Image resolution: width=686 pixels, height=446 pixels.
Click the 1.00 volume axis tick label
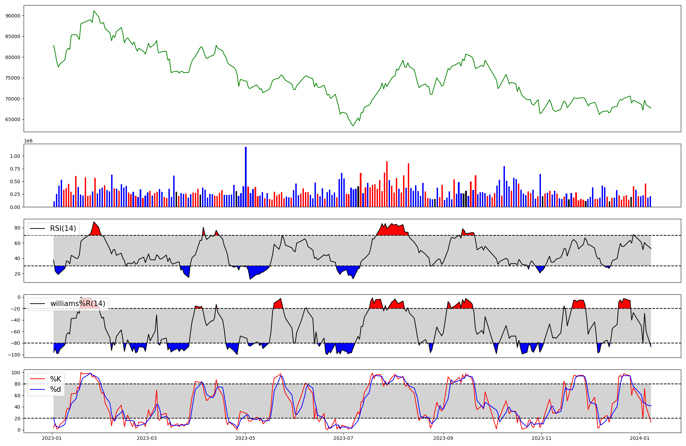click(x=15, y=156)
